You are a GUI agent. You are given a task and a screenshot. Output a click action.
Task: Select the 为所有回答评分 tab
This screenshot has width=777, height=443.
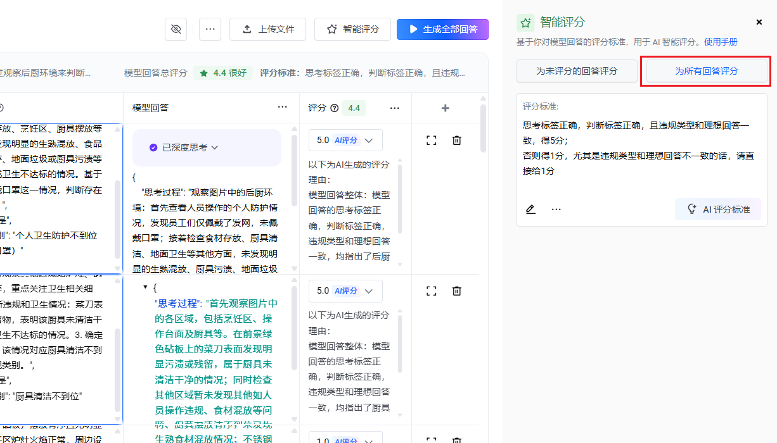pyautogui.click(x=706, y=71)
